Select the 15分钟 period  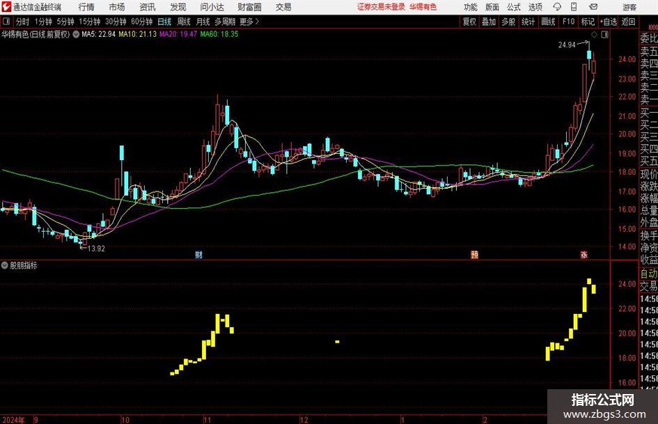pyautogui.click(x=90, y=22)
